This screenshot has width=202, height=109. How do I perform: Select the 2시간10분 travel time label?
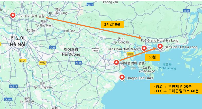112,24
